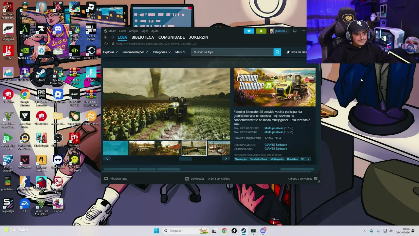This screenshot has height=236, width=419.
Task: Expand the Recomendações dropdown
Action: 135,52
